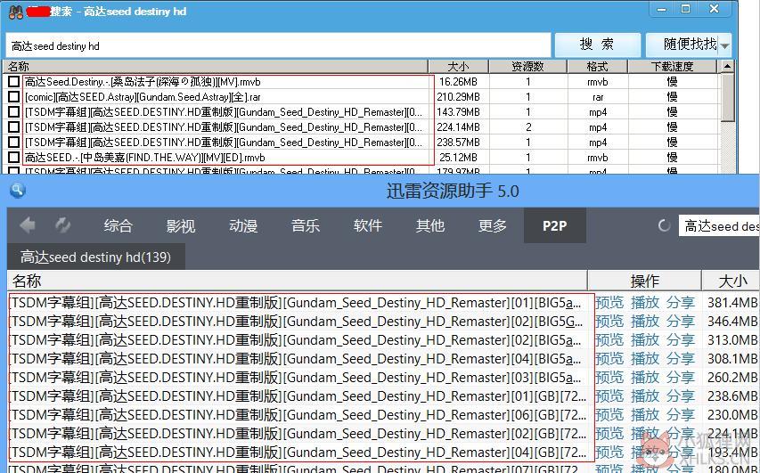760x473 pixels.
Task: Click the magnifier icon beside 迅雷资源助手 5.0 title
Action: pyautogui.click(x=18, y=191)
